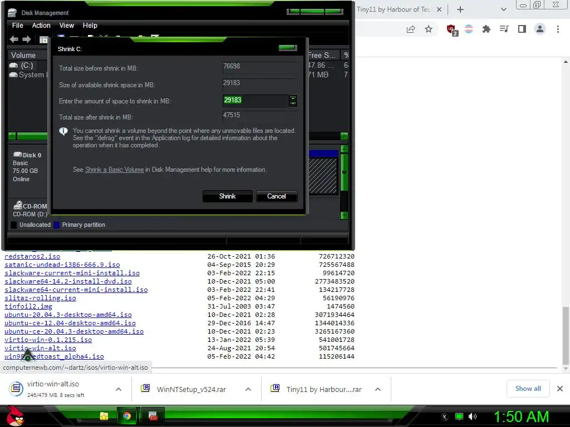This screenshot has height=427, width=570.
Task: Decrease shrink amount with down spinner
Action: pyautogui.click(x=293, y=104)
